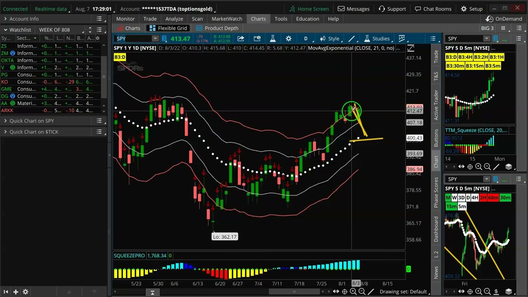The image size is (528, 297).
Task: Click the main chart zoom-out magnifier icon
Action: tap(362, 292)
